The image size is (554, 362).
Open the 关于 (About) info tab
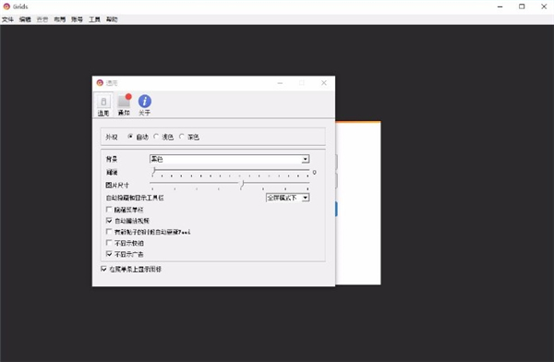coord(145,105)
